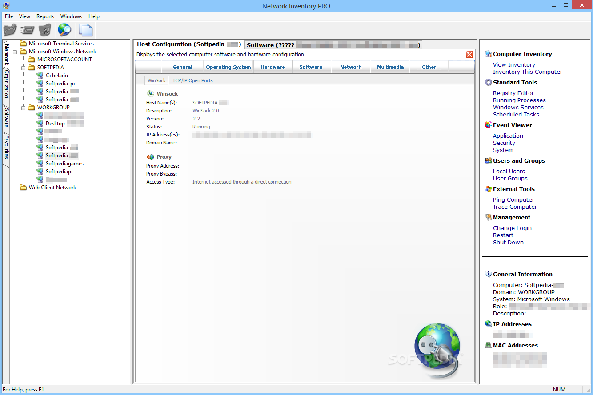The image size is (593, 395).
Task: Select the Network side tab
Action: click(6, 54)
